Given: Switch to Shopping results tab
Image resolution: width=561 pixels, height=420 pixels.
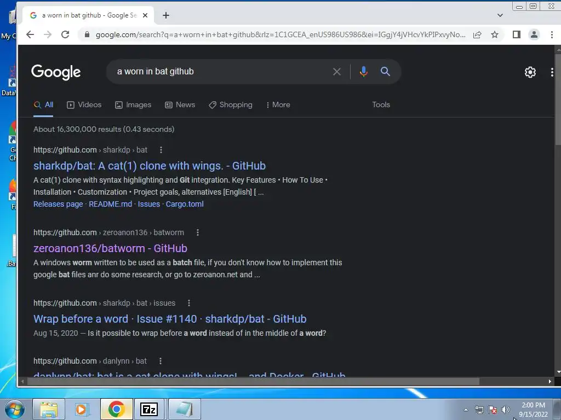Looking at the screenshot, I should [x=231, y=104].
